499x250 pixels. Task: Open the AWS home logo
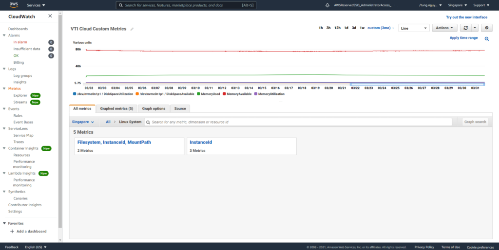coord(14,5)
